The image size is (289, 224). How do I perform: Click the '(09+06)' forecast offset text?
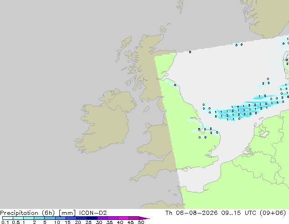click(273, 213)
